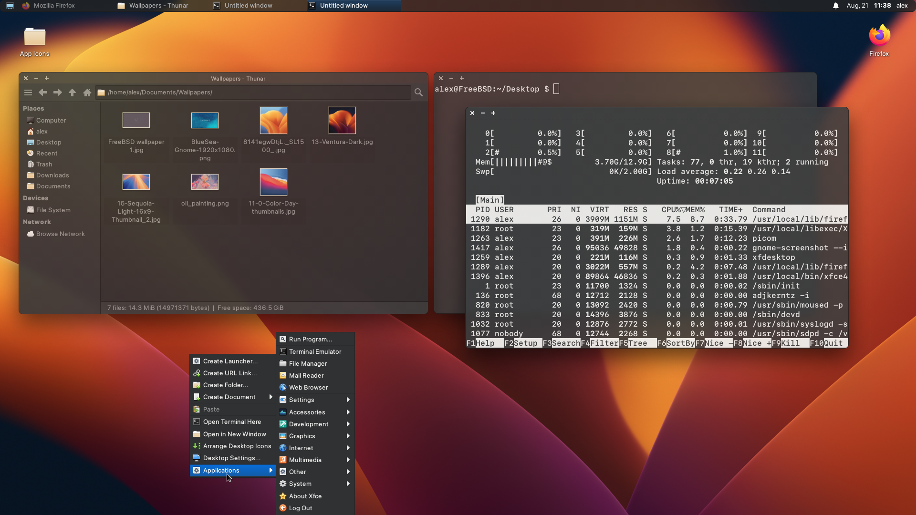Click F3 Search in htop
The width and height of the screenshot is (916, 515).
[561, 343]
